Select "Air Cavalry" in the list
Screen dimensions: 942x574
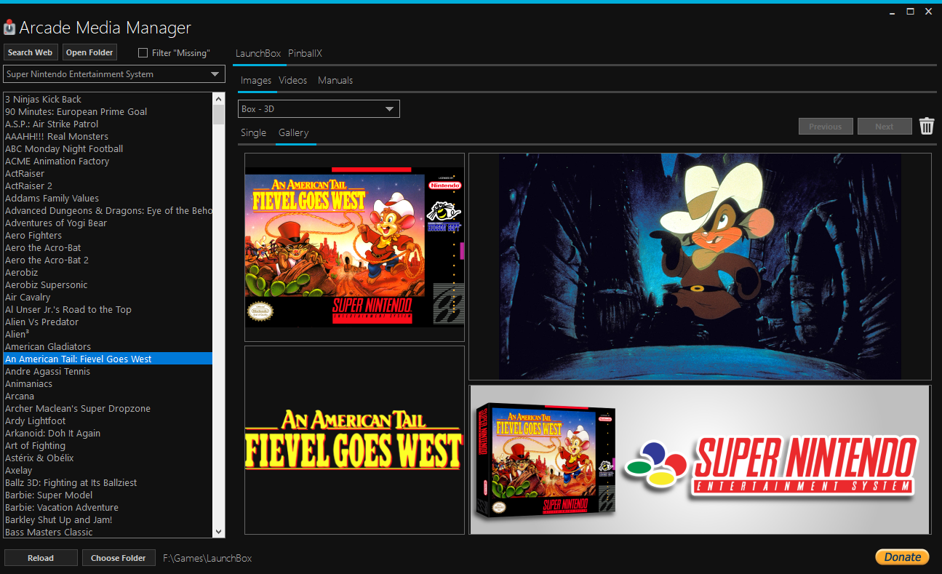[x=108, y=297]
